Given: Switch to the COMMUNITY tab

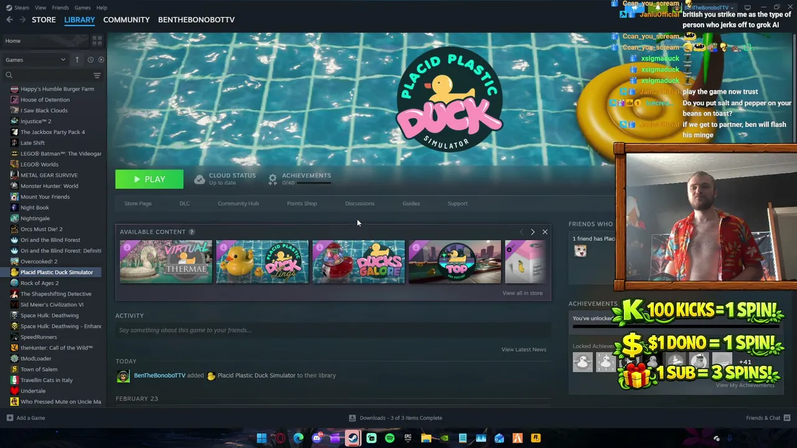Looking at the screenshot, I should 126,20.
